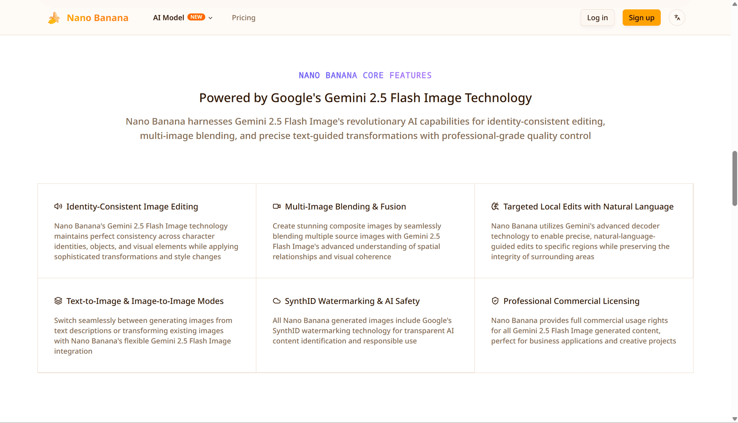Click the layers icon beside Text-to-Image heading
The image size is (738, 423).
(58, 301)
